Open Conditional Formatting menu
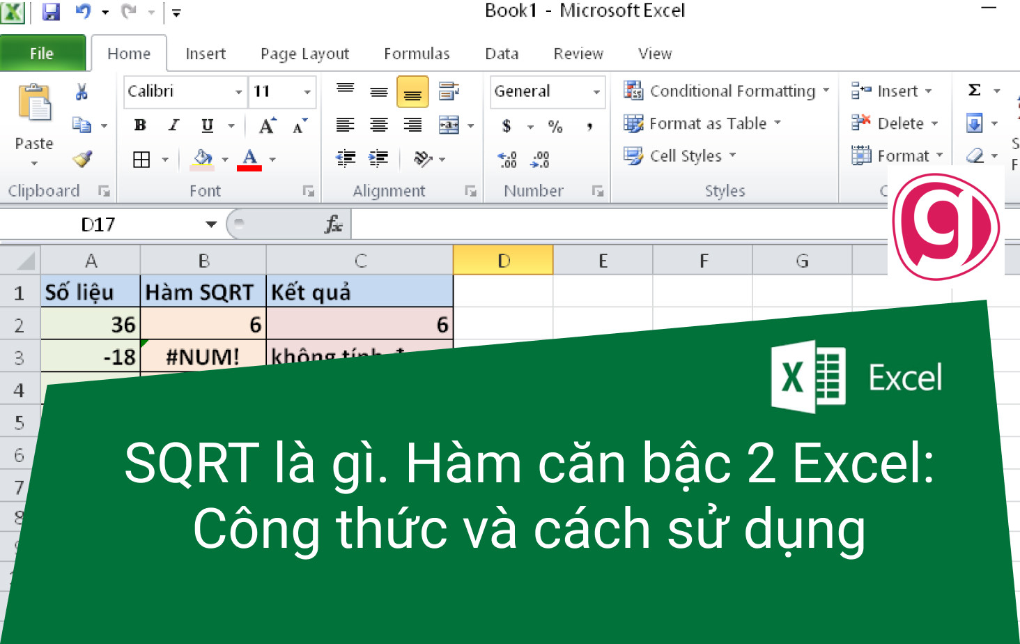This screenshot has height=644, width=1020. point(727,91)
